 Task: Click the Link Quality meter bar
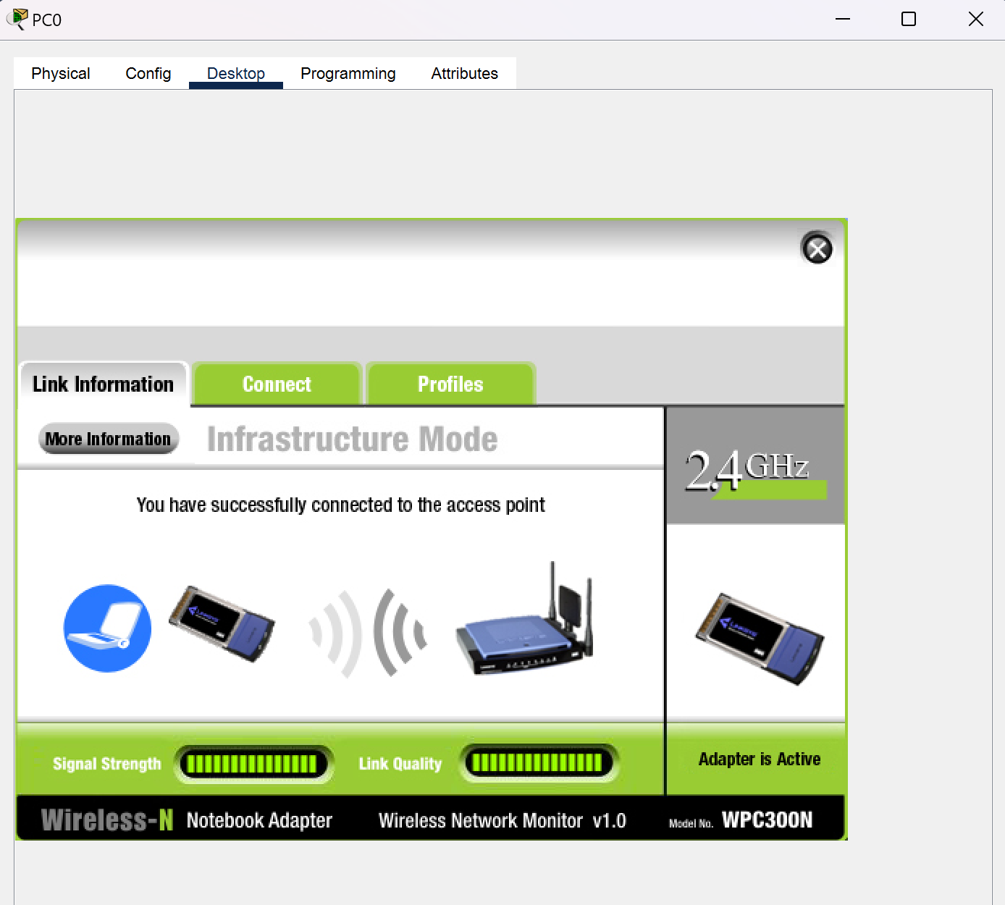[539, 763]
